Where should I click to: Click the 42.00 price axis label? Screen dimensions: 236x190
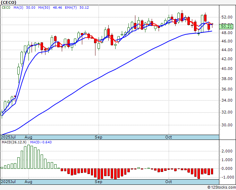pos(227,59)
